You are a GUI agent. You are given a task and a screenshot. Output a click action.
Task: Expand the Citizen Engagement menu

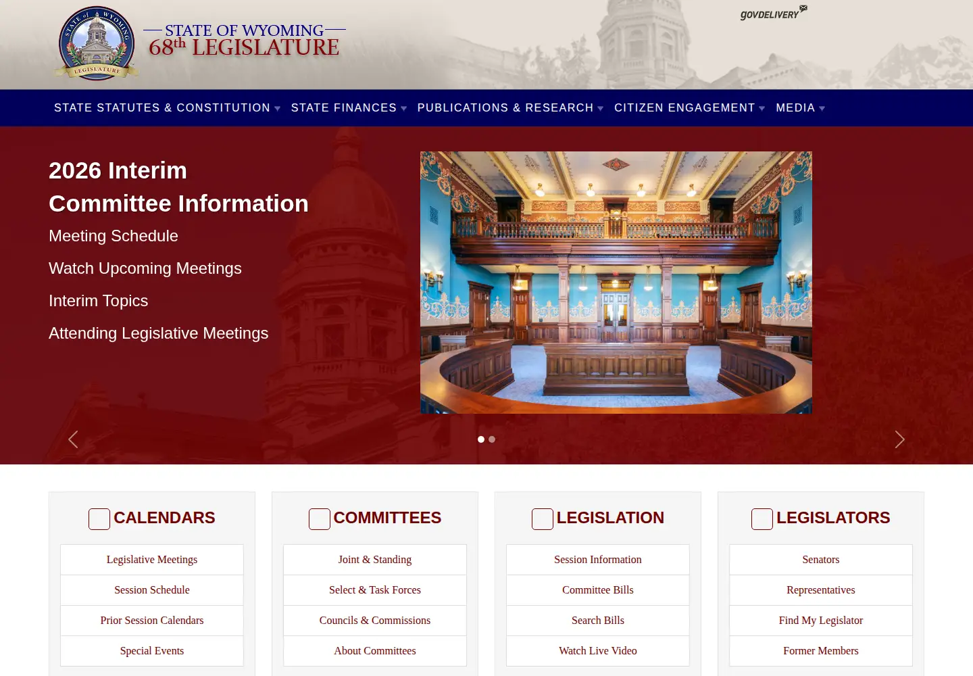689,108
